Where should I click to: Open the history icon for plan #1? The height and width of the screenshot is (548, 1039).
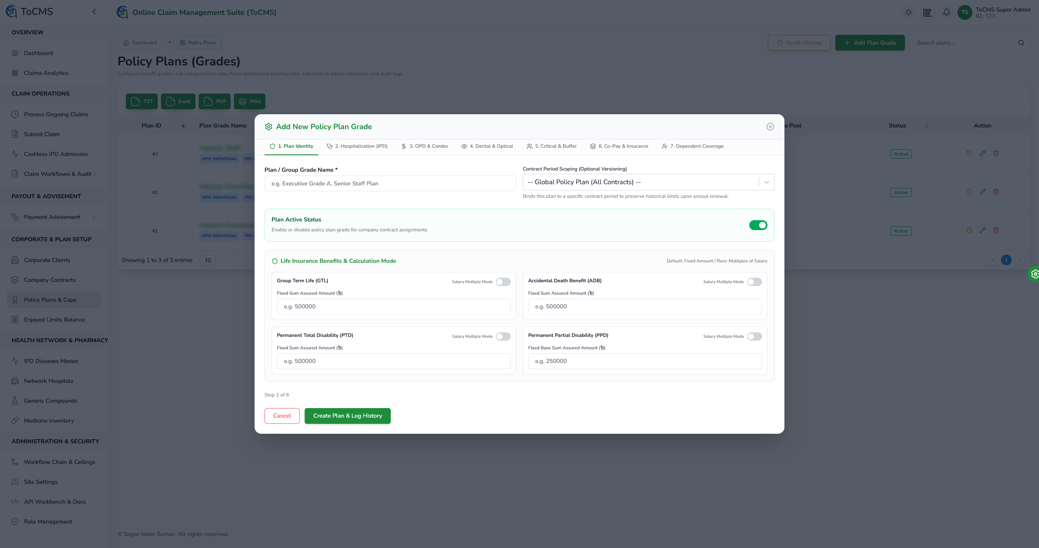pyautogui.click(x=969, y=231)
